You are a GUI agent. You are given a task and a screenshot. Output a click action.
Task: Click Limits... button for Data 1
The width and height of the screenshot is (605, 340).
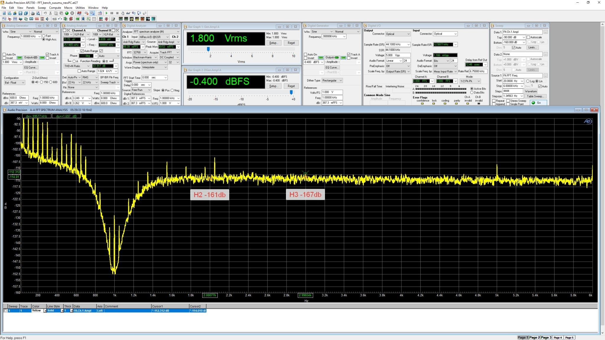pos(532,48)
